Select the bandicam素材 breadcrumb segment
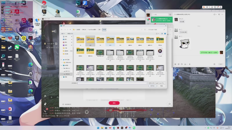This screenshot has height=130, width=232. 92,30
